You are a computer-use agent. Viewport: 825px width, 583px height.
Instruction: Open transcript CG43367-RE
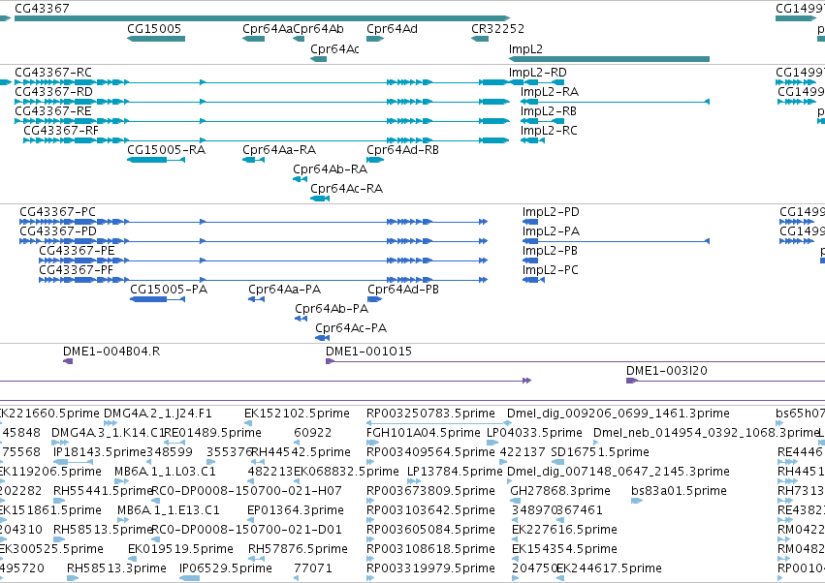[53, 111]
